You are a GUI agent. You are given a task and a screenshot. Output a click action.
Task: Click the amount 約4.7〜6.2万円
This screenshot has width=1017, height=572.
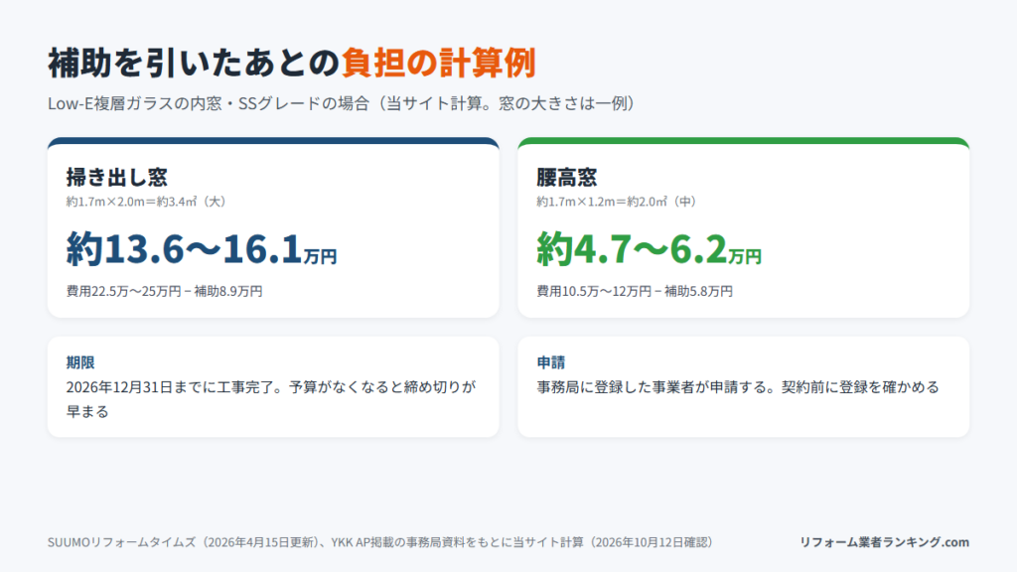coord(649,249)
